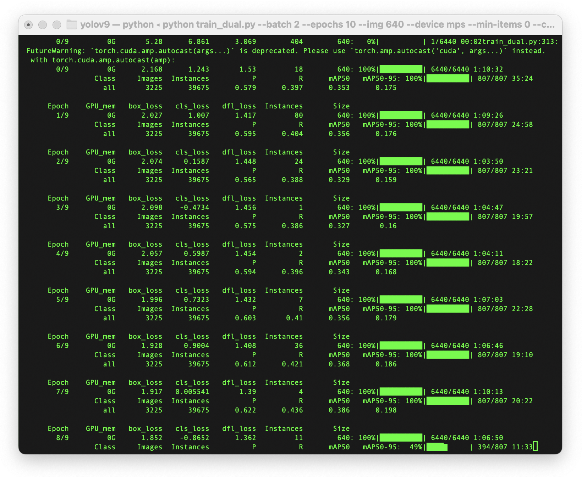Click the remaining time 11:33
The width and height of the screenshot is (587, 477).
[x=522, y=447]
